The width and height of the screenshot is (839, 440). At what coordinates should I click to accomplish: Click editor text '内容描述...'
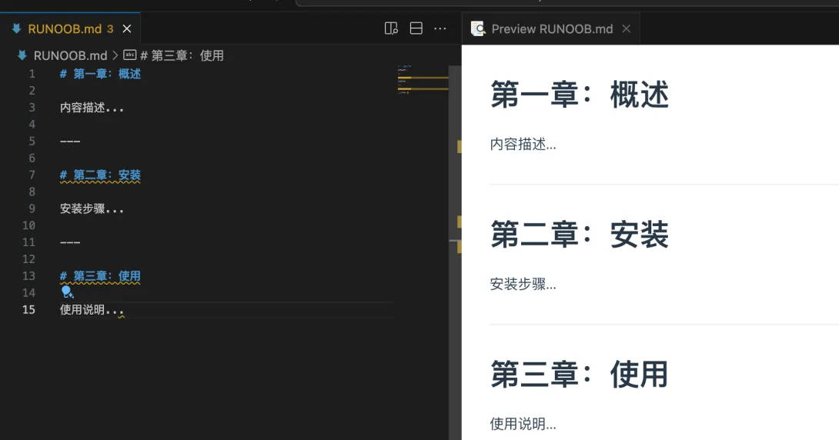(x=92, y=108)
